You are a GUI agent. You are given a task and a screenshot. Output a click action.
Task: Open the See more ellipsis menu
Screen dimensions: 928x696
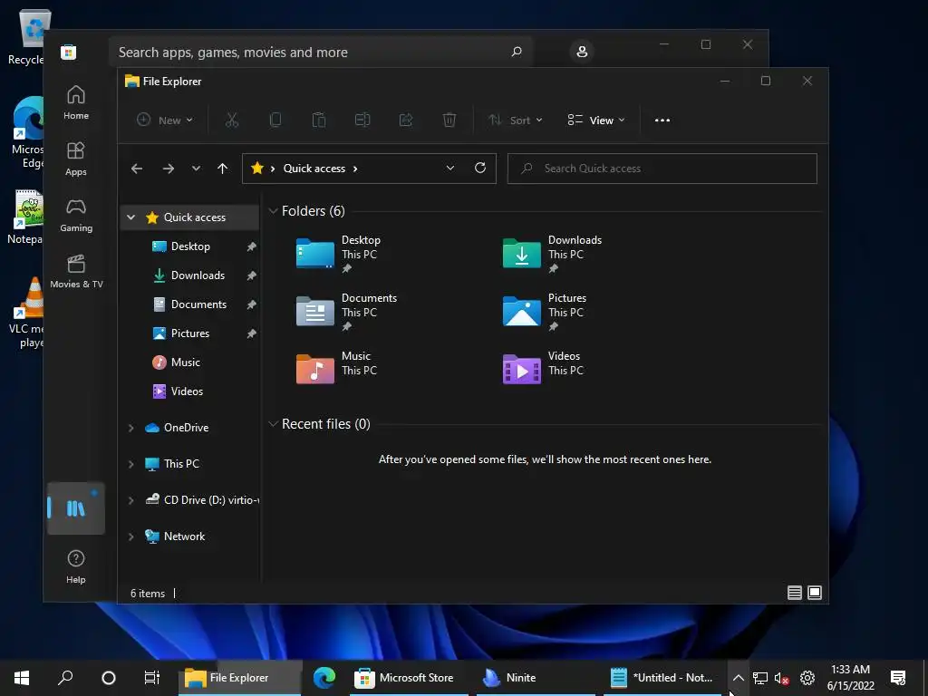(662, 121)
